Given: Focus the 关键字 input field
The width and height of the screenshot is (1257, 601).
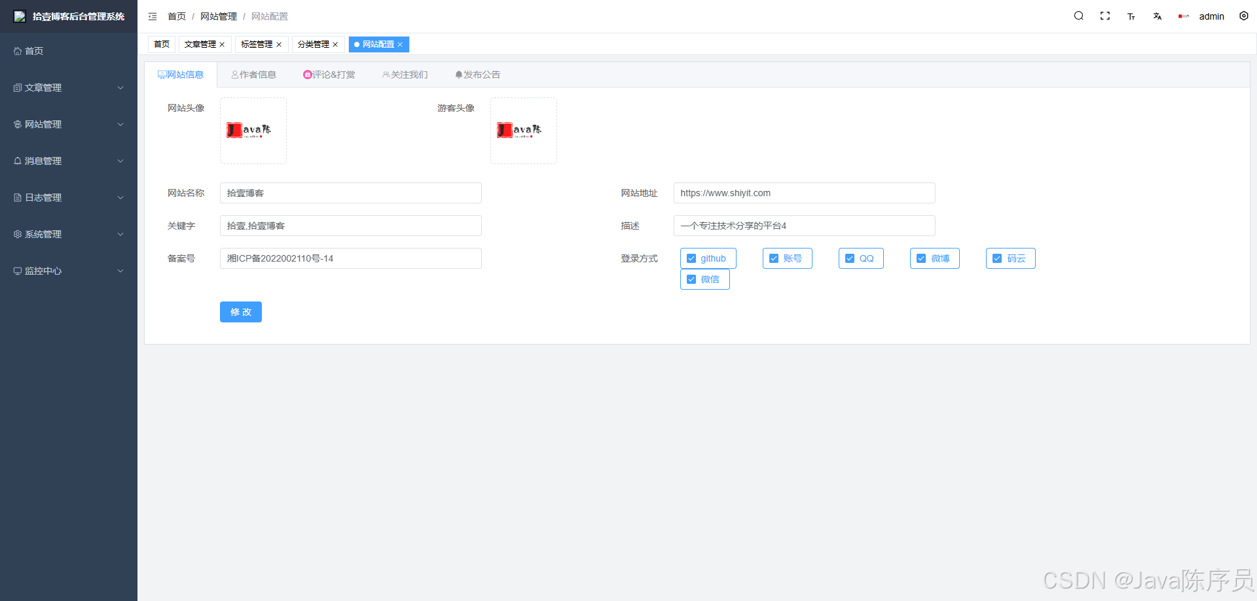Looking at the screenshot, I should coord(351,226).
